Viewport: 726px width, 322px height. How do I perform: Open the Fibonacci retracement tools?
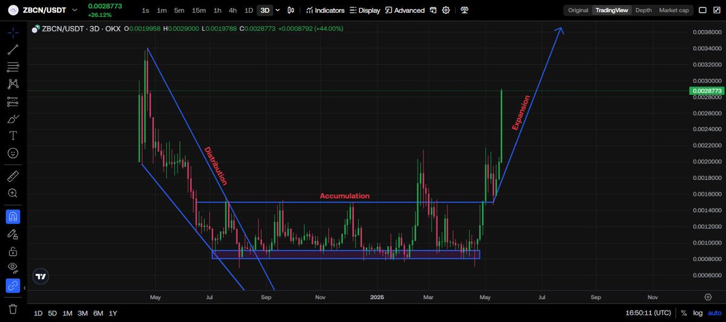coord(13,66)
